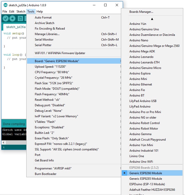Image resolution: width=185 pixels, height=195 pixels.
Task: Select the Arduino Pro or Pro Mini board
Action: 152,112
